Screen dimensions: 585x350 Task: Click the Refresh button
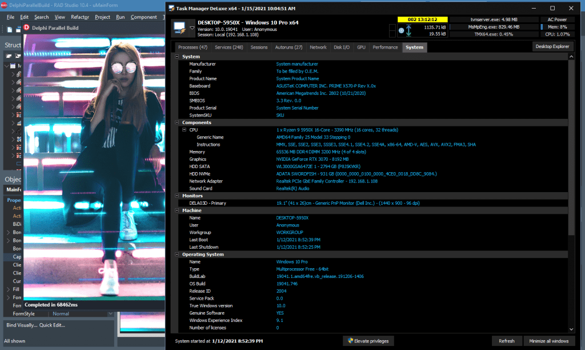[506, 341]
